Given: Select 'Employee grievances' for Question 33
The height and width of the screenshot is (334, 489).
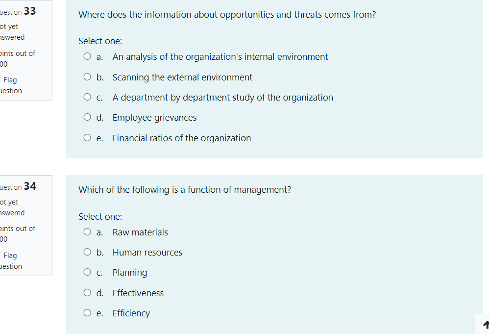Looking at the screenshot, I should pos(87,117).
